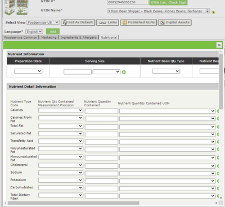Open Calories From Fat precision dropdown
Screen dimensions: 225x207
[x=61, y=118]
